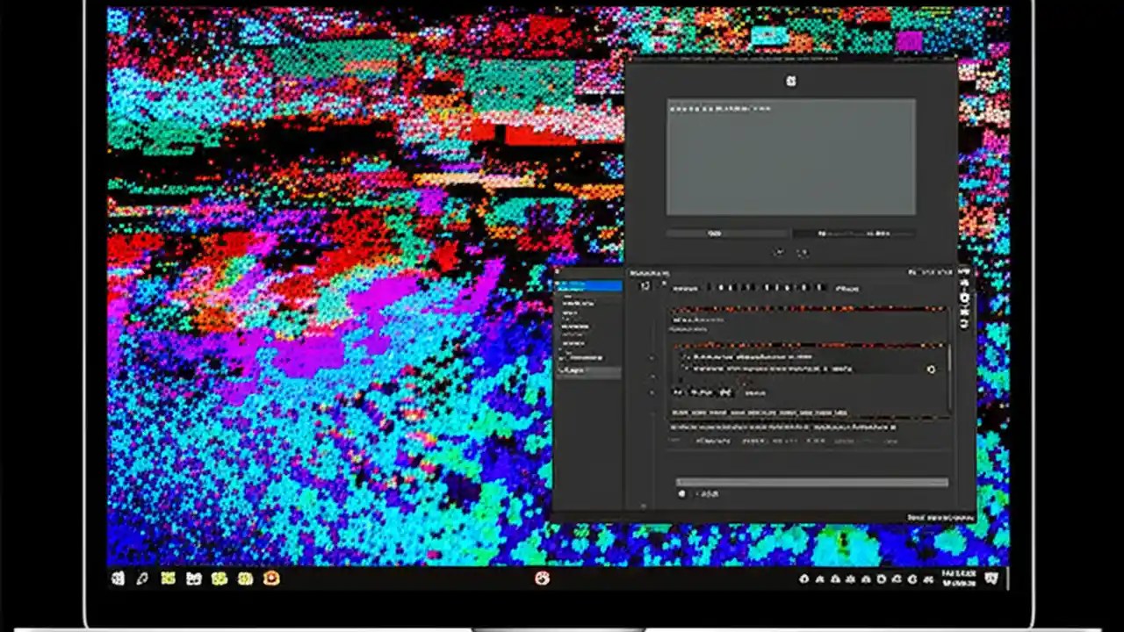
Task: Click the app icon at the dialog top
Action: (789, 82)
